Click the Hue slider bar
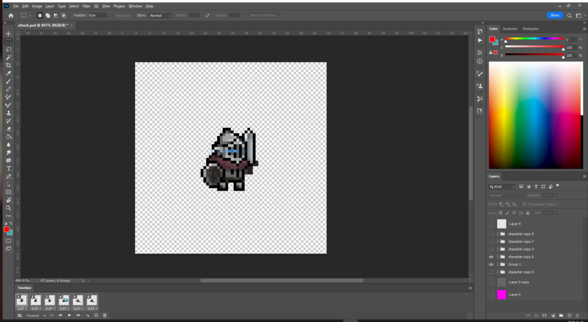This screenshot has width=588, height=322. pos(535,38)
